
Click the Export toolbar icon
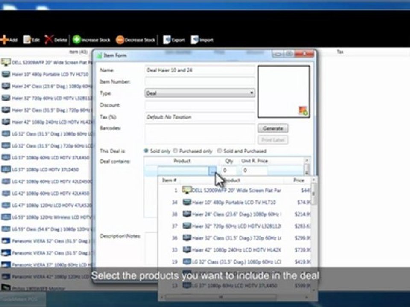pos(167,40)
